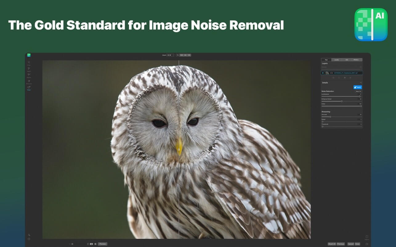
Task: Click the clock icon at bottom left
Action: 29,239
